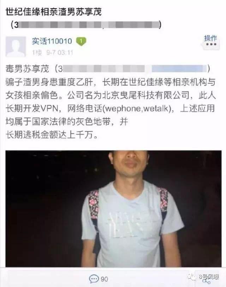The image size is (226, 287).
Task: Open the attached photo in the post
Action: click(113, 209)
